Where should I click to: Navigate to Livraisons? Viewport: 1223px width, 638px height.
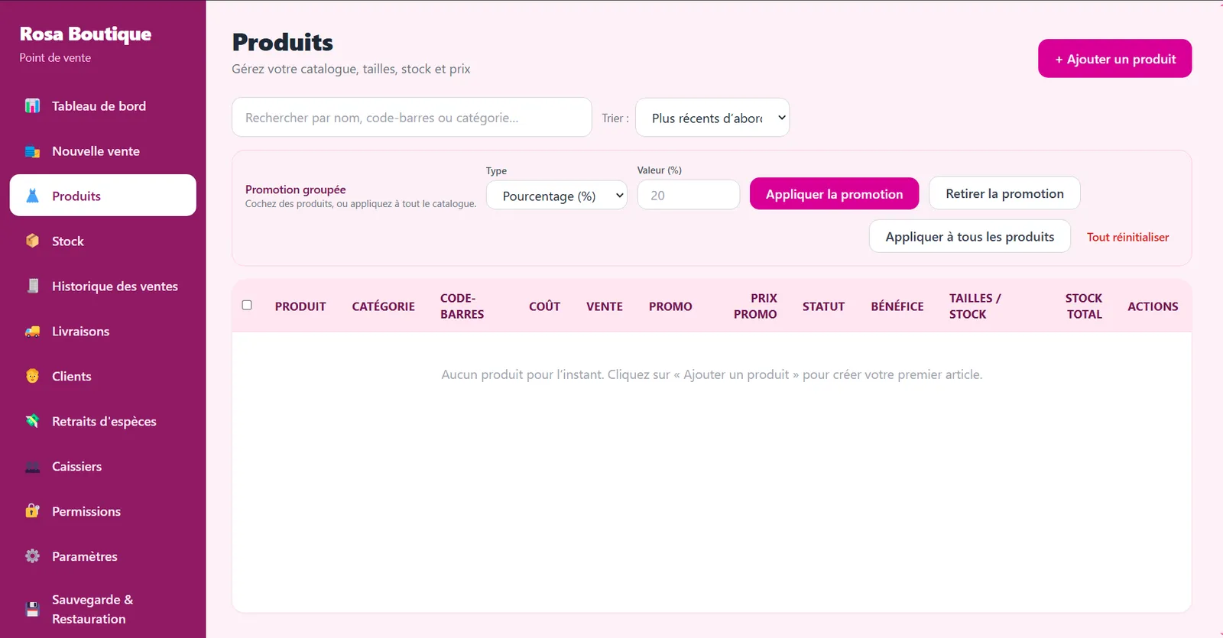pos(103,332)
